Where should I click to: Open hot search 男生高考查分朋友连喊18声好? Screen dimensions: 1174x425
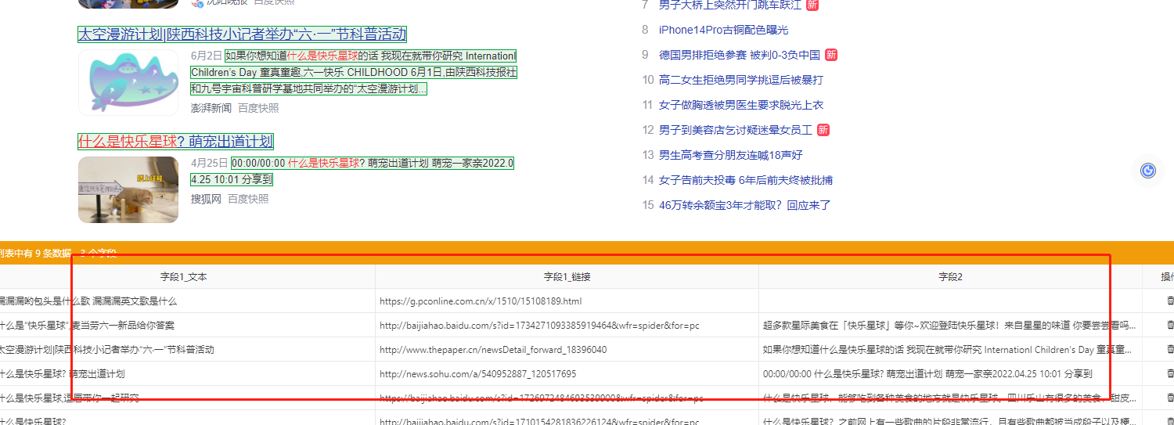click(731, 155)
